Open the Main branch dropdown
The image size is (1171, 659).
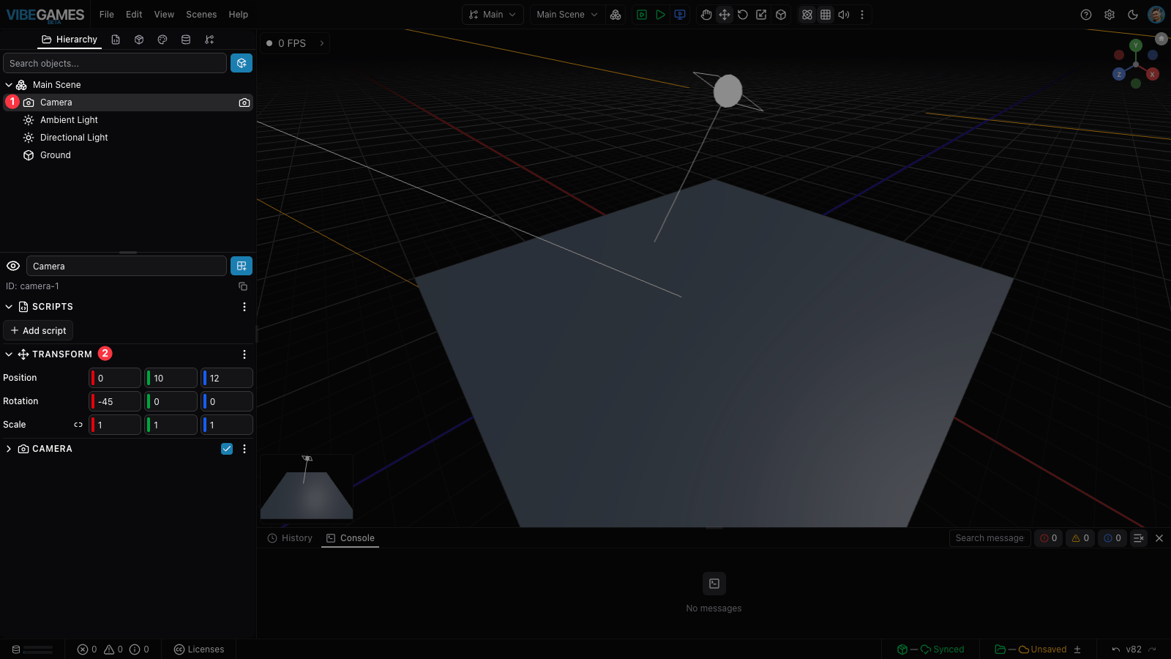(x=493, y=15)
